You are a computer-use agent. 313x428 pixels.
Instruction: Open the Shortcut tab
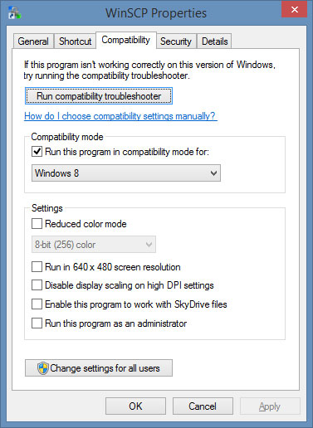click(x=75, y=41)
